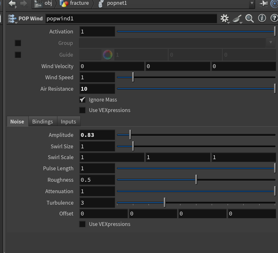278x253 pixels.
Task: Click the Amplitude slider handle
Action: coord(130,135)
